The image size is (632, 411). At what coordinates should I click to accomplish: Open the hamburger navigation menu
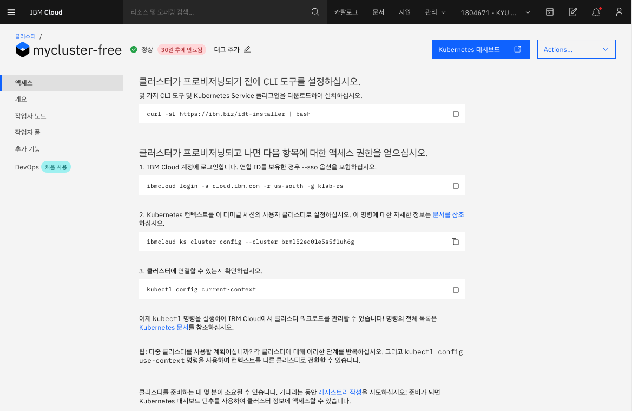tap(11, 12)
